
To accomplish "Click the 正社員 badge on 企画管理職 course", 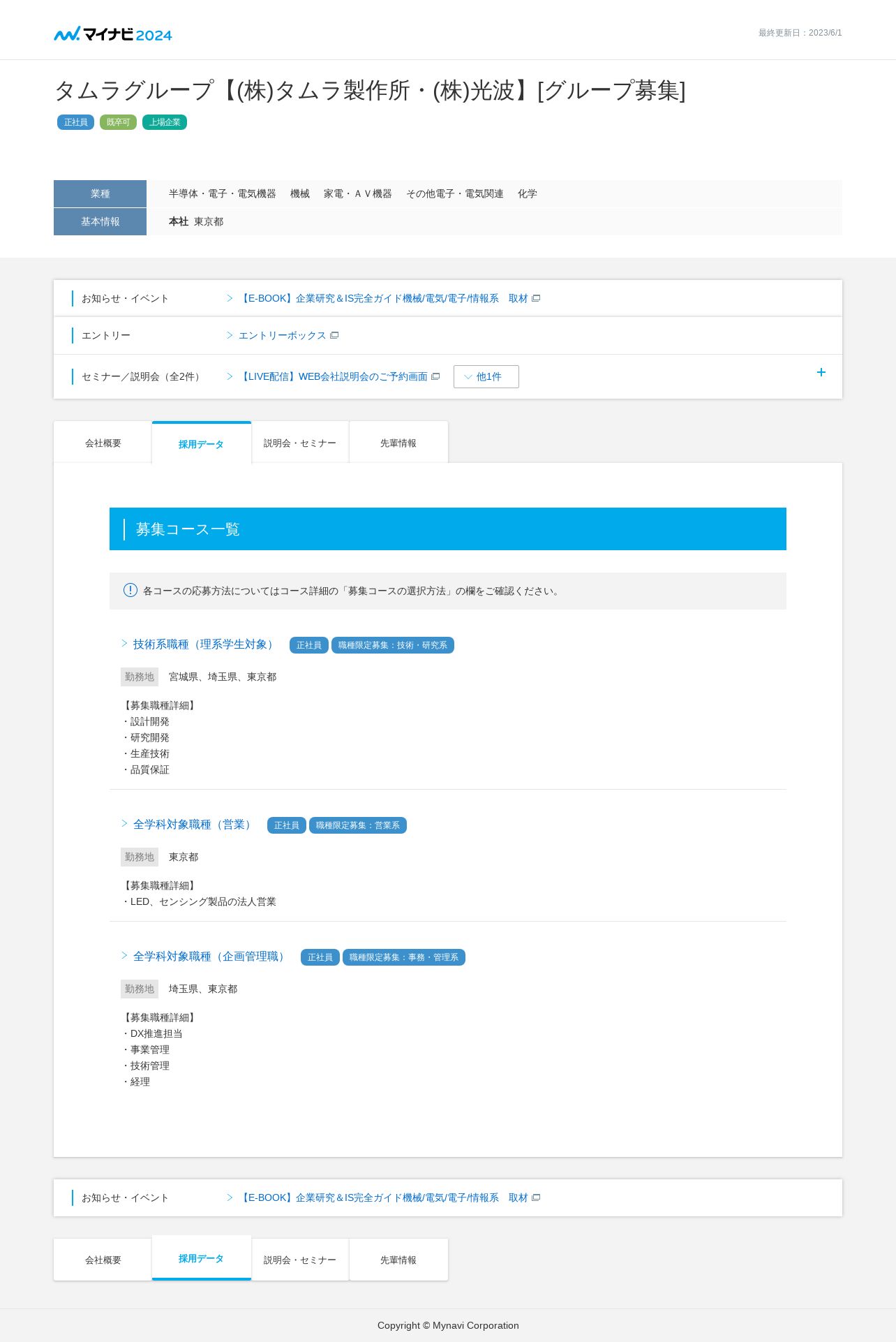I will [320, 957].
